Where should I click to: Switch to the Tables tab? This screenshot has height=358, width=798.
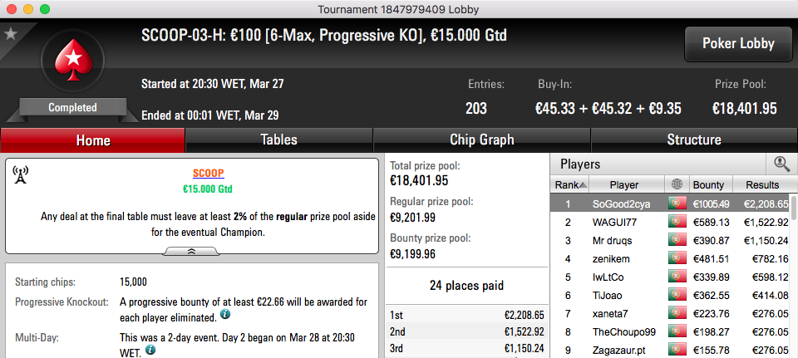(x=279, y=140)
